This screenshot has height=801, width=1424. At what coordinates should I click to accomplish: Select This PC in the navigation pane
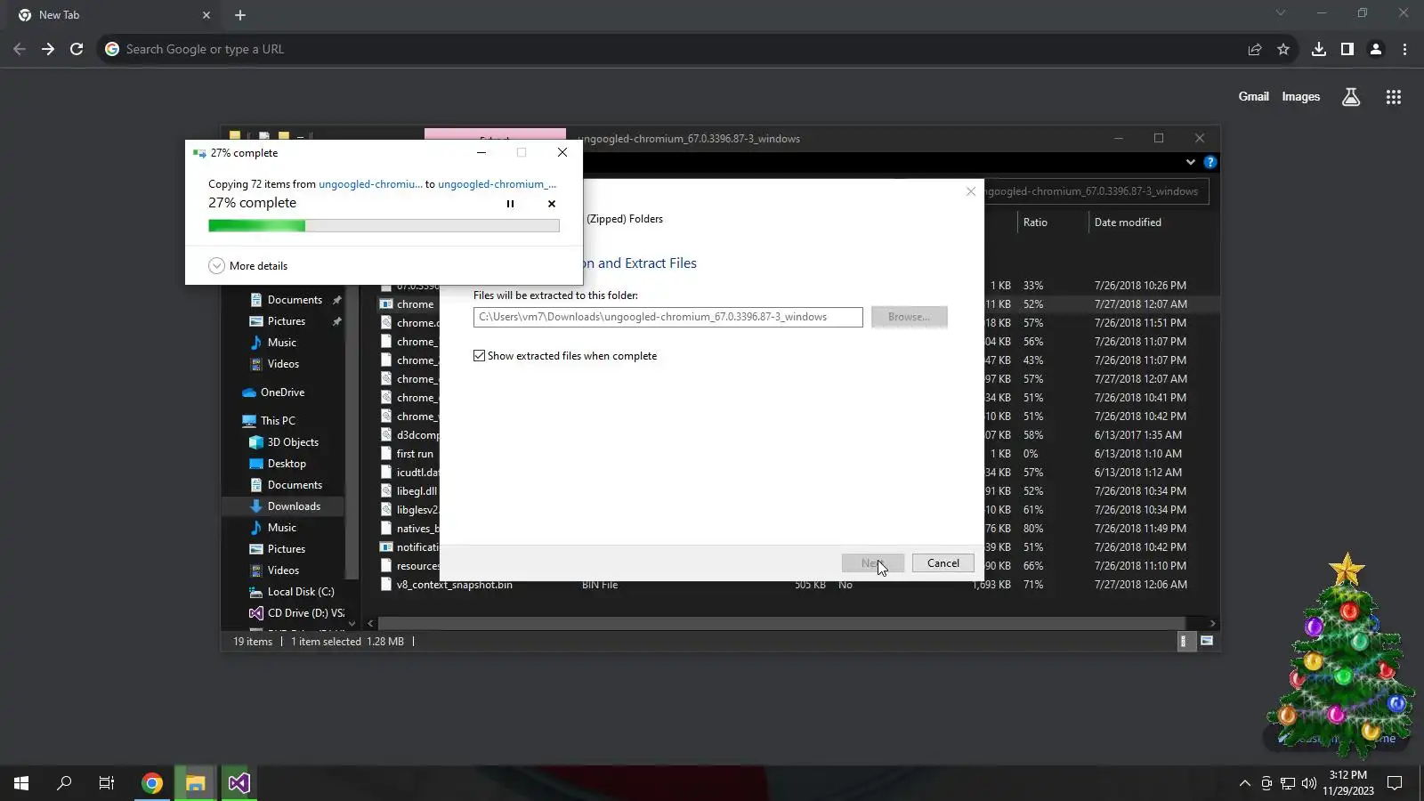pyautogui.click(x=278, y=421)
